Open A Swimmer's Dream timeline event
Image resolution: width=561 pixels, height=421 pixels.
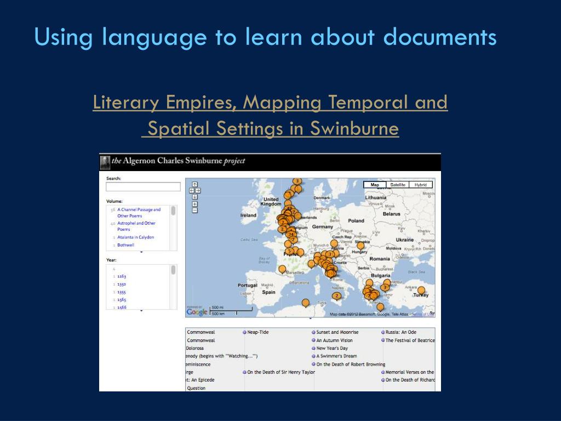click(x=334, y=356)
